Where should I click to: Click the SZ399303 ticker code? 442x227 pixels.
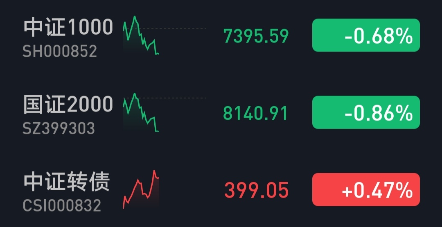59,129
